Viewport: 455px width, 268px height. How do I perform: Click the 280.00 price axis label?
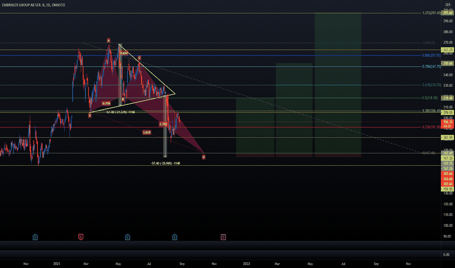[448, 32]
